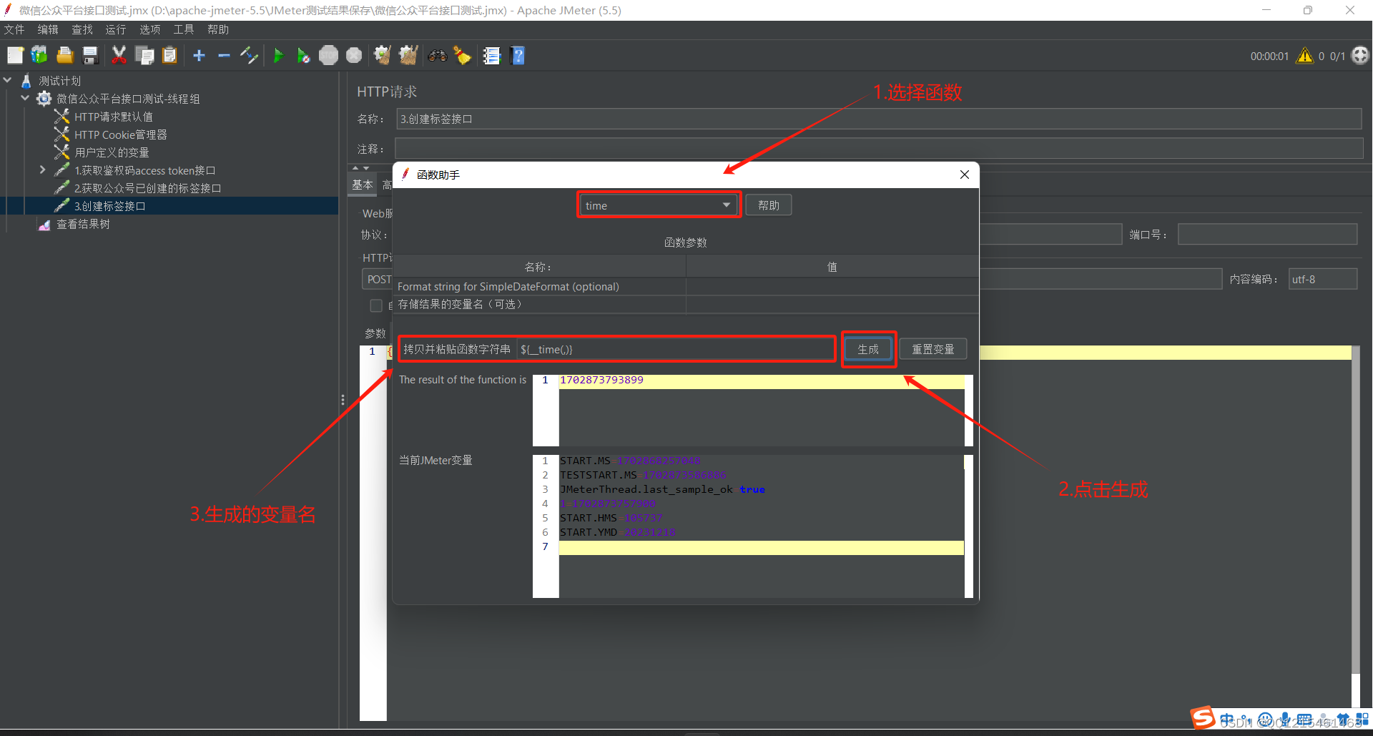Image resolution: width=1373 pixels, height=736 pixels.
Task: Click the Search binoculars icon
Action: pos(438,55)
